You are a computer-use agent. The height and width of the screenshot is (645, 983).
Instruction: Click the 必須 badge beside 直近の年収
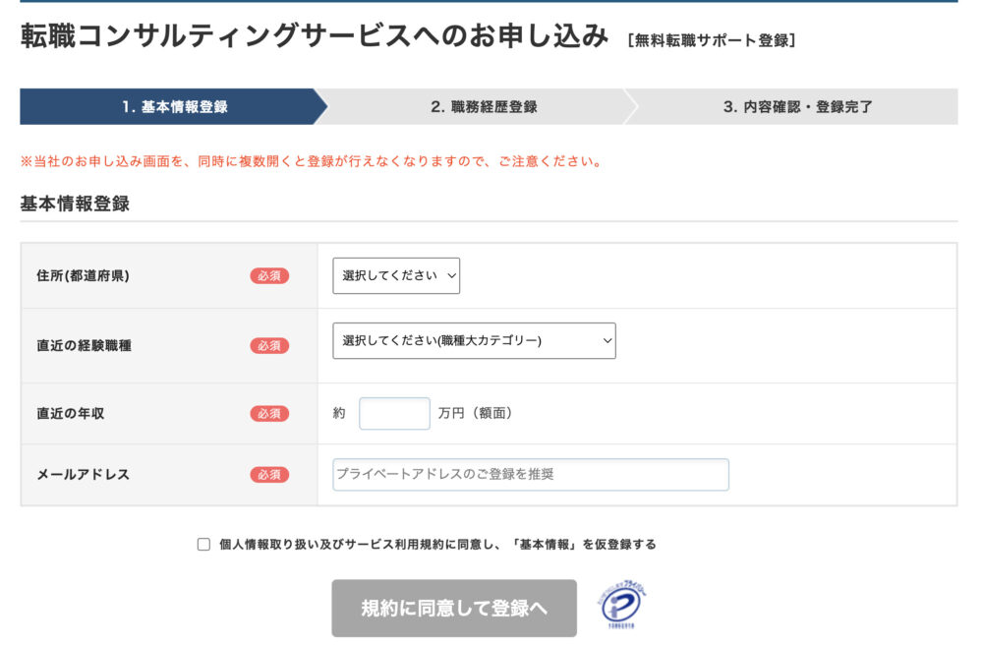point(269,414)
